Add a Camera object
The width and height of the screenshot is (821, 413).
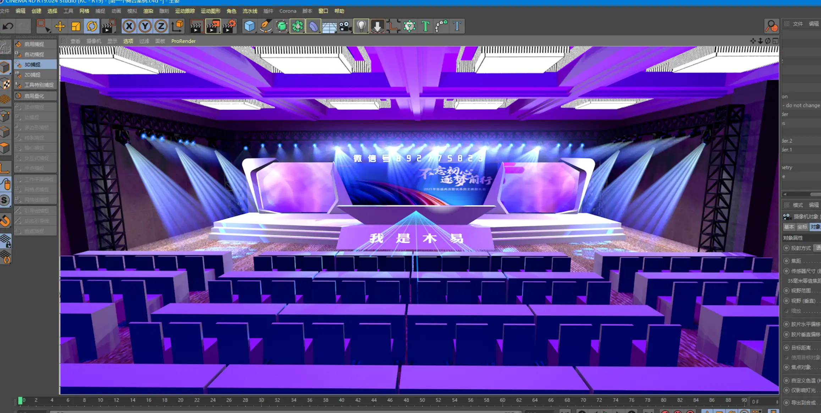pos(345,26)
